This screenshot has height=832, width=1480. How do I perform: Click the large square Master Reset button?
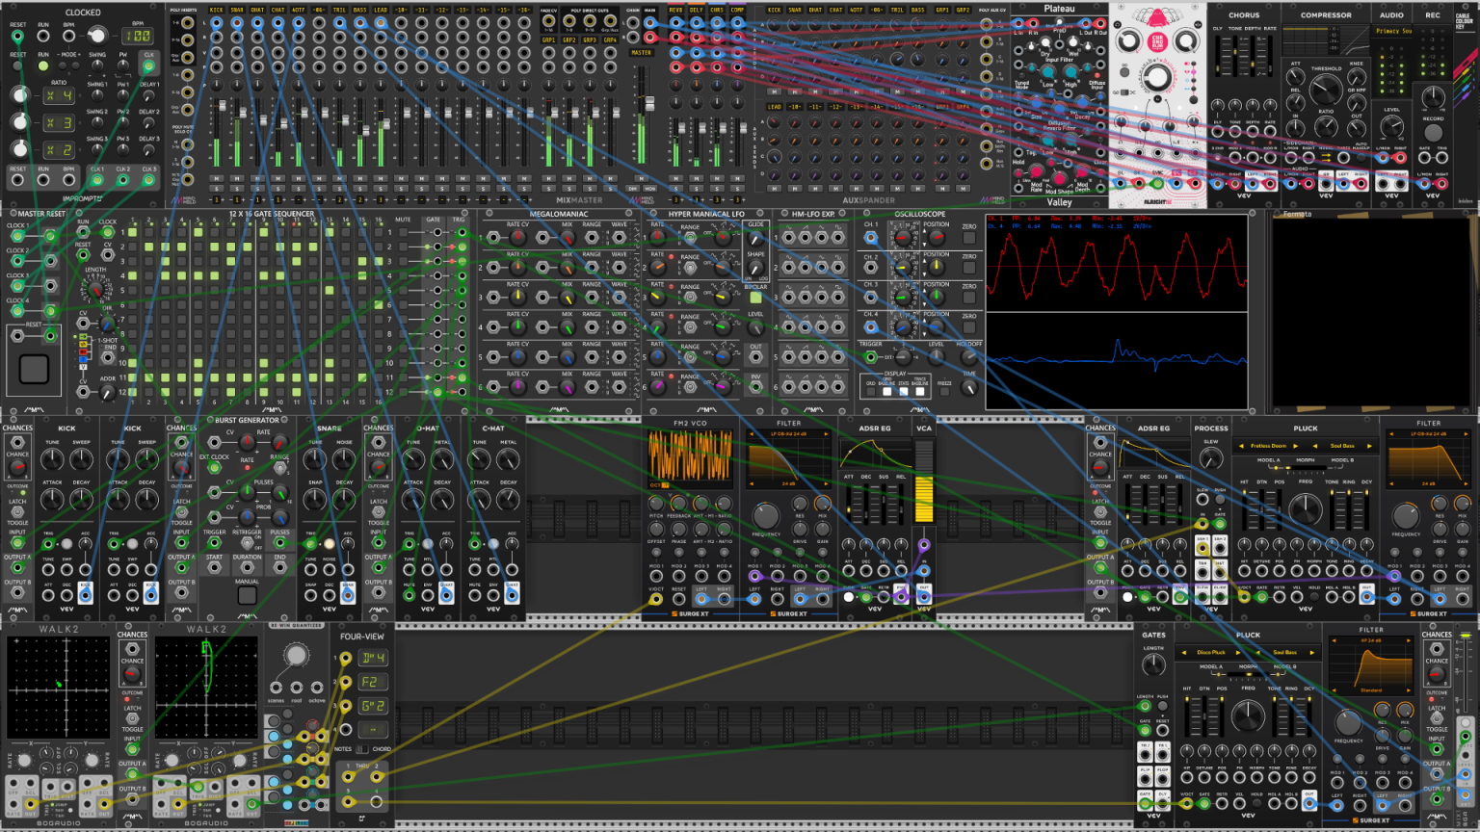pyautogui.click(x=34, y=370)
